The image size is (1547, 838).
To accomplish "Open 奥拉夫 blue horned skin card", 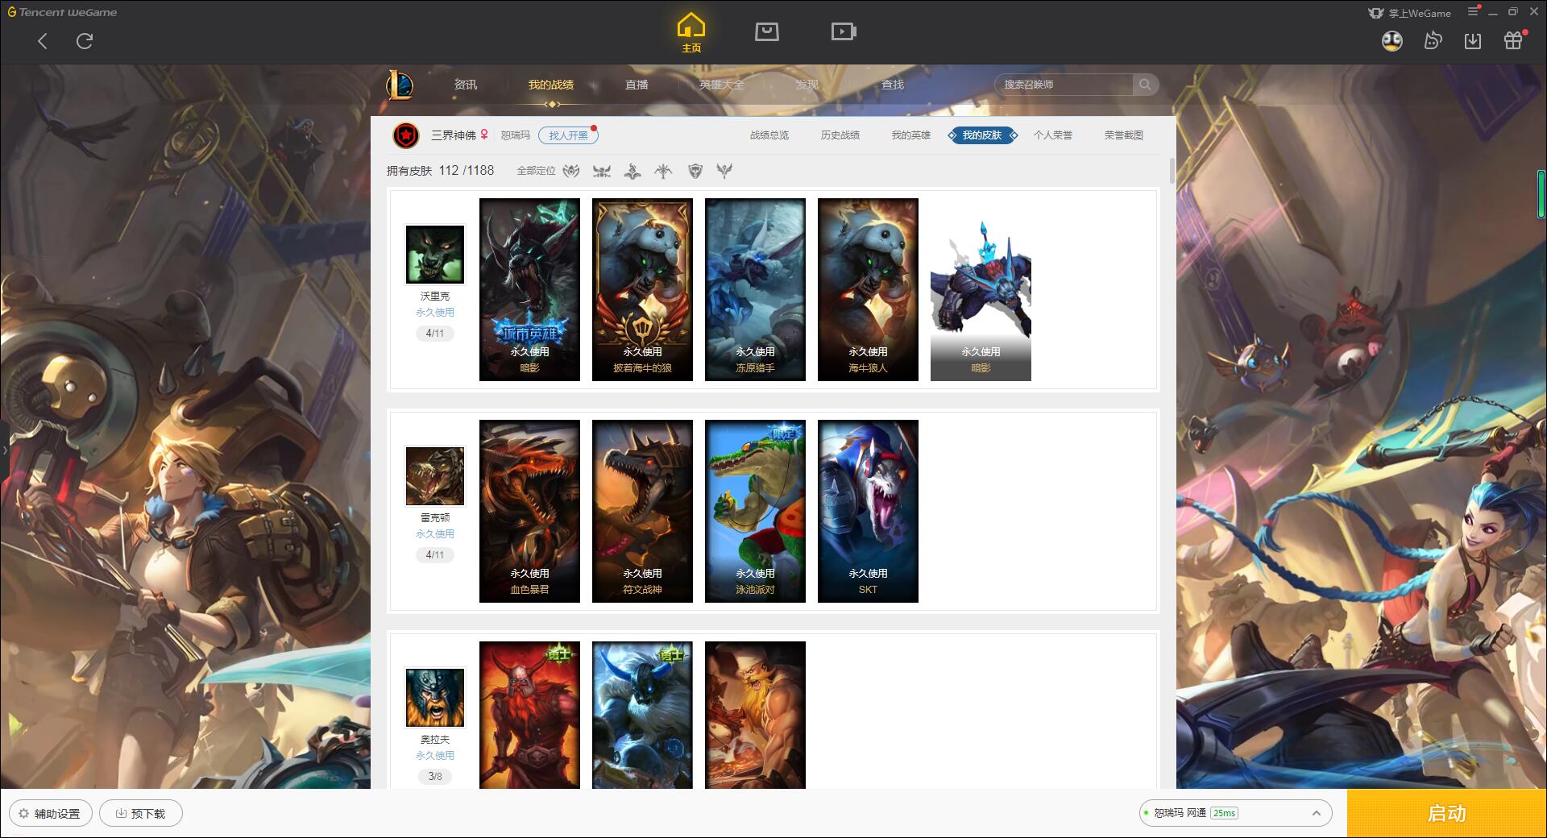I will [642, 715].
